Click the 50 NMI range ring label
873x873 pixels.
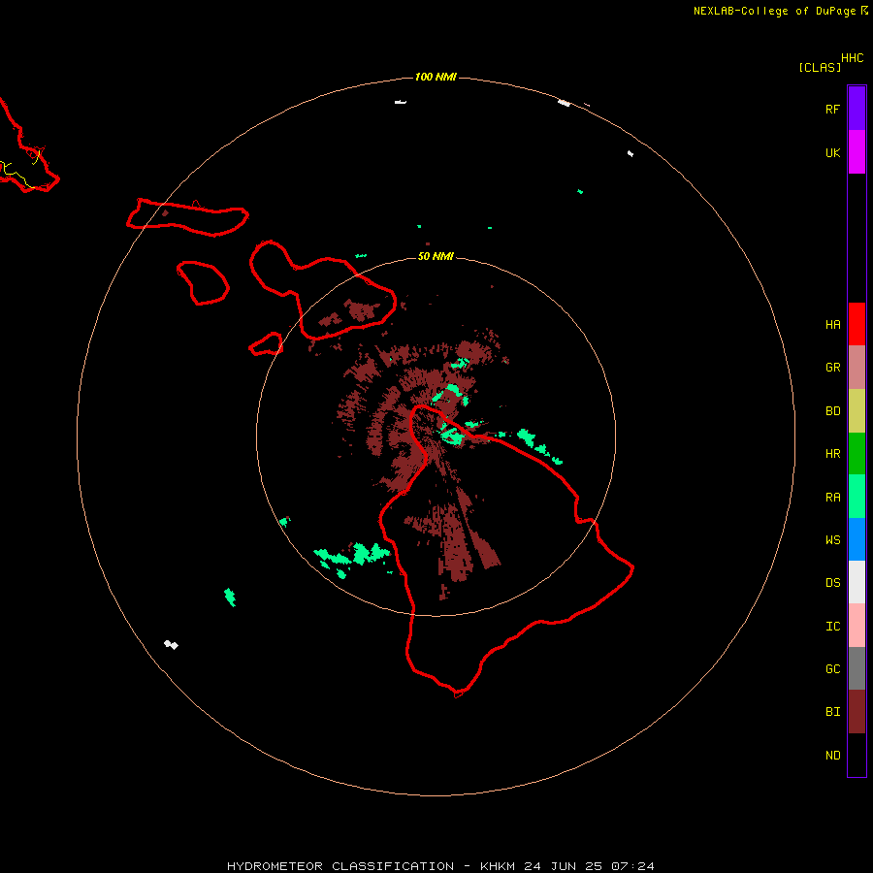(436, 256)
